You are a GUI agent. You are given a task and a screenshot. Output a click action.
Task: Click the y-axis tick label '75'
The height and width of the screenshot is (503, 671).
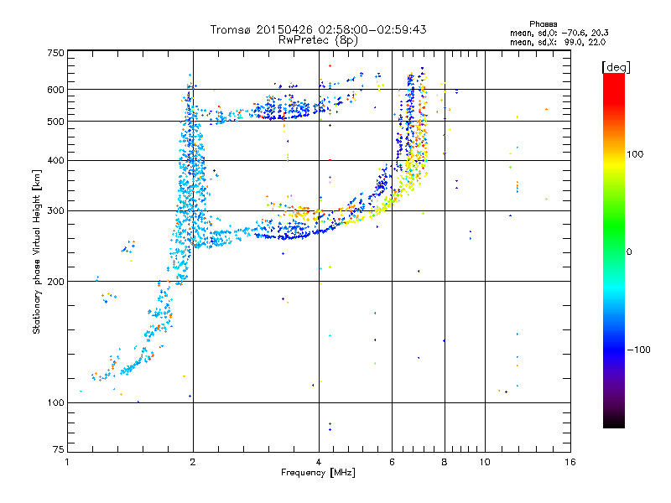[x=59, y=449]
